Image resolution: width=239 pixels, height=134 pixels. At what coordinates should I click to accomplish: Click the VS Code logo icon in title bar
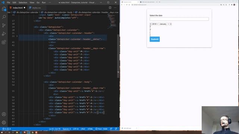click(3, 3)
